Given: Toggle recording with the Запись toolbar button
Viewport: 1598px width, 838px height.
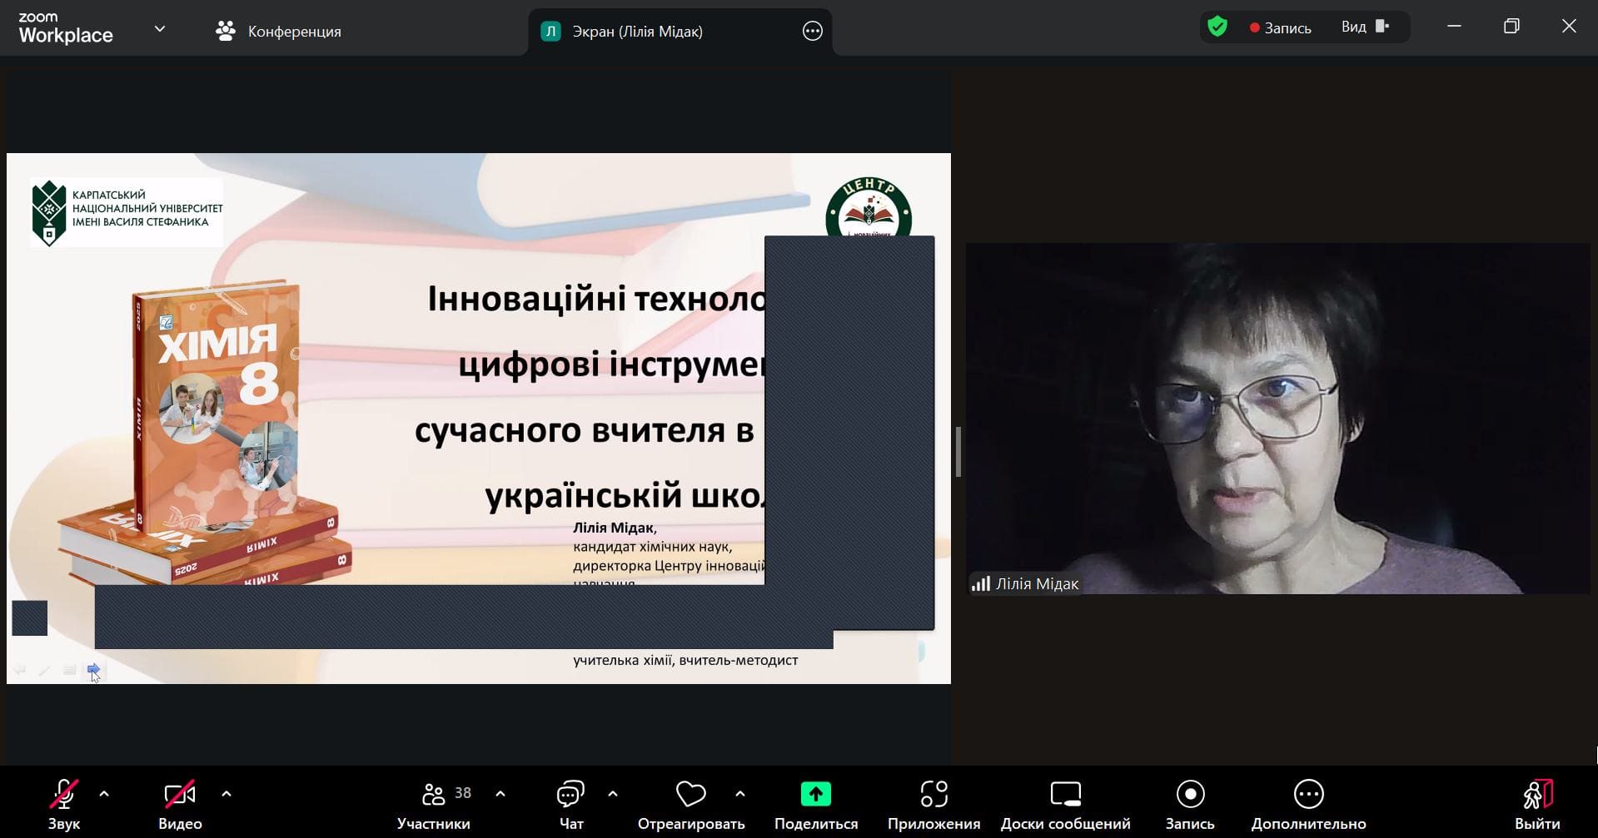Looking at the screenshot, I should pyautogui.click(x=1189, y=804).
